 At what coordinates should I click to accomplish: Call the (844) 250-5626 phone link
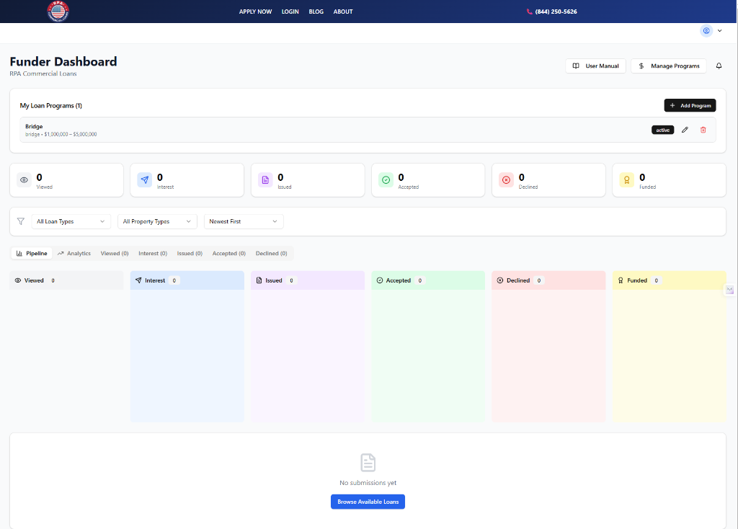(x=556, y=12)
